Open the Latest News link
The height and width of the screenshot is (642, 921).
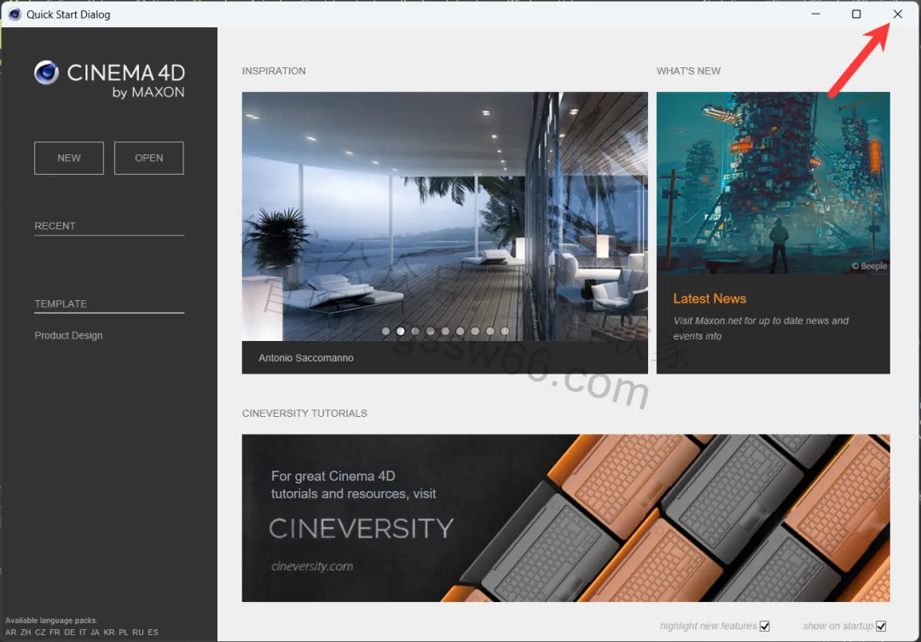710,298
